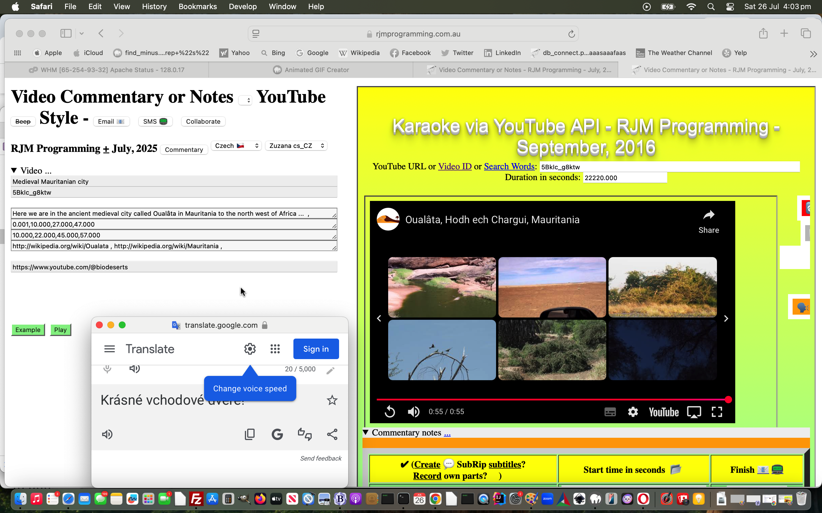Expand the Safari sidebar options chevron
Image resolution: width=822 pixels, height=513 pixels.
tap(82, 33)
